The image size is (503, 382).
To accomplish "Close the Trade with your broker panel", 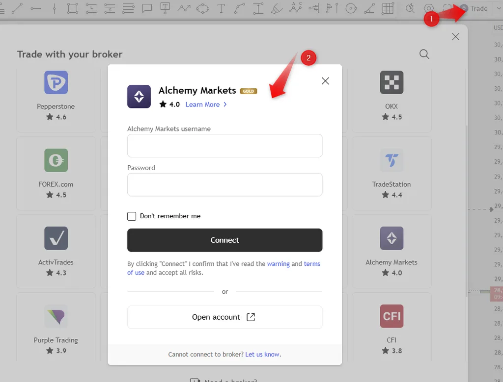I will 455,36.
